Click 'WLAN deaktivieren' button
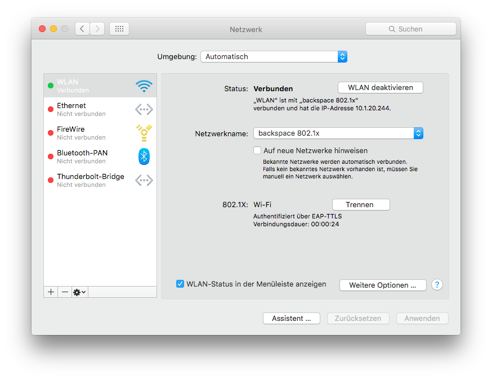Screen dimensions: 492x380 [380, 88]
